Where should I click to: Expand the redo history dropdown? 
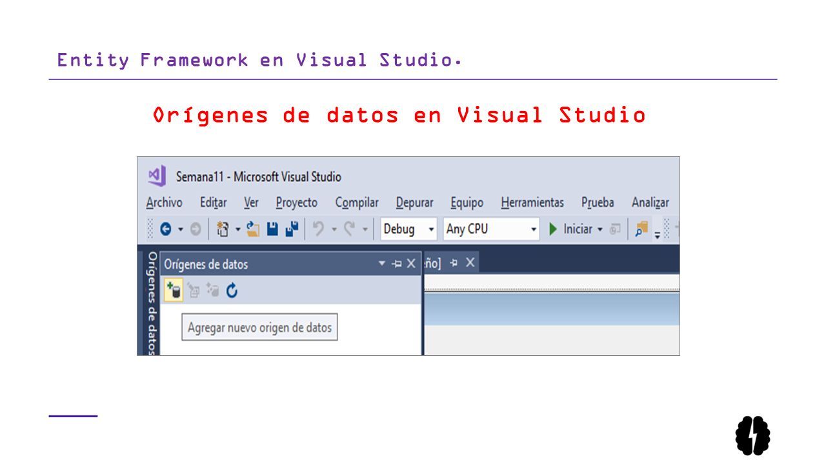pyautogui.click(x=365, y=229)
